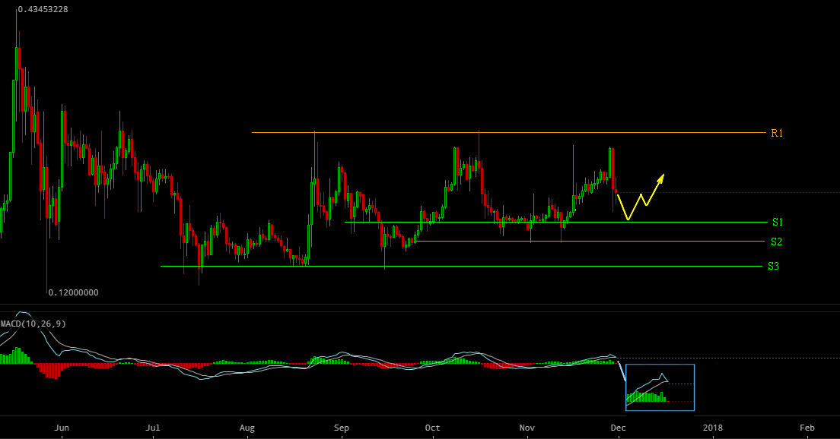Screen dimensions: 840x439
Task: Select the S3 support label
Action: [x=773, y=266]
